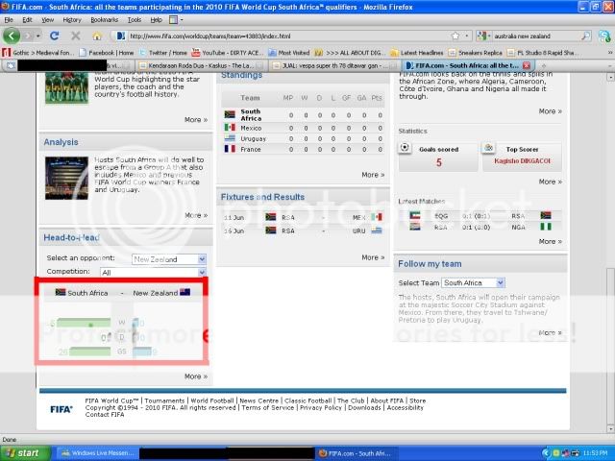Open the History menu
615x461 pixels.
click(x=72, y=19)
